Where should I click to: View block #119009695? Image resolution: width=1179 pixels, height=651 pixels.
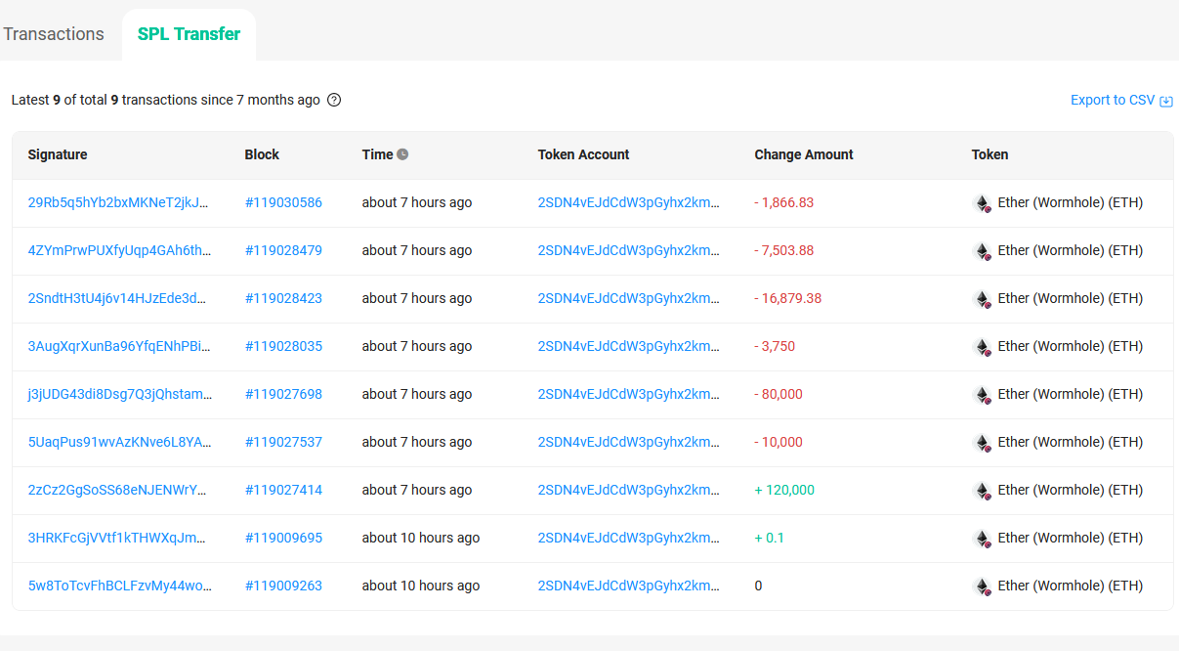click(x=283, y=538)
